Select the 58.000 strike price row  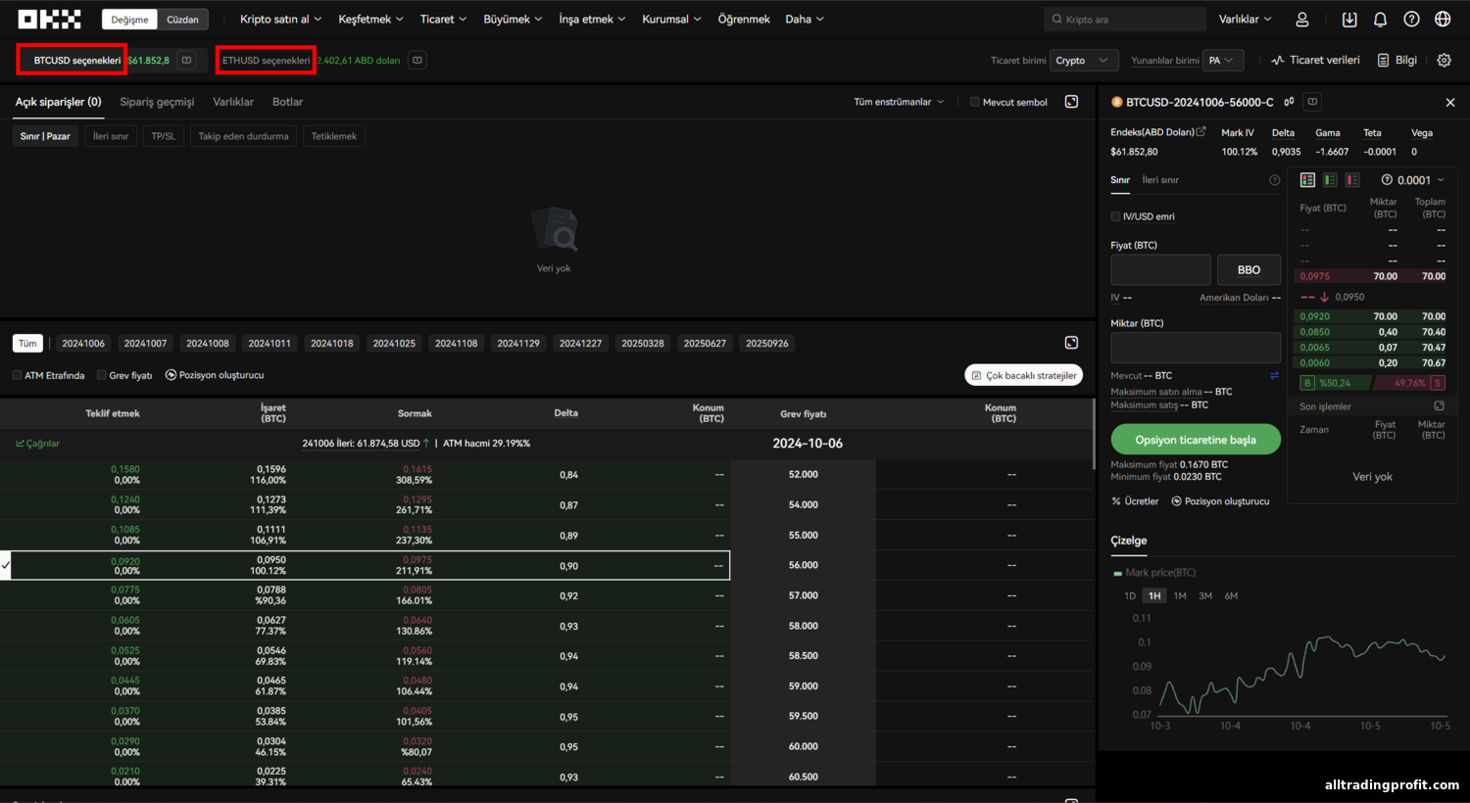point(547,626)
